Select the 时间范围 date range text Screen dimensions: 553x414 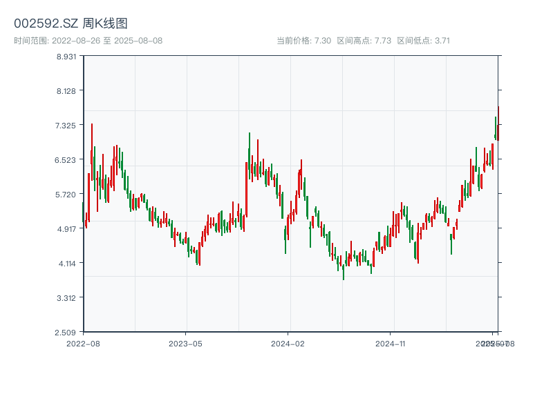click(88, 41)
